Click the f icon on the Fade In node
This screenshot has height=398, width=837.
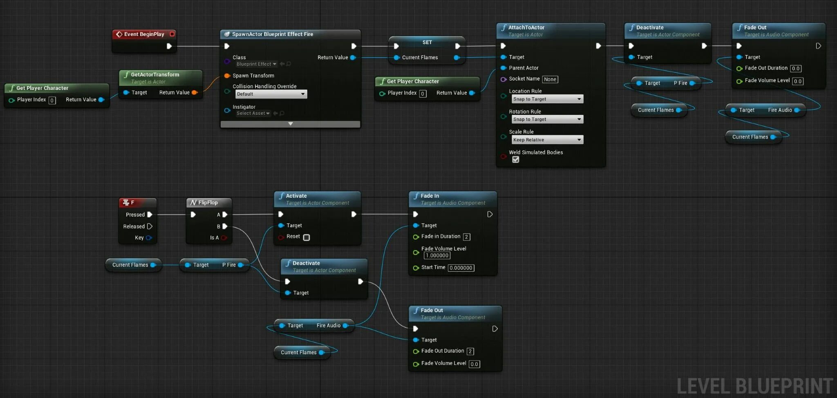[416, 196]
